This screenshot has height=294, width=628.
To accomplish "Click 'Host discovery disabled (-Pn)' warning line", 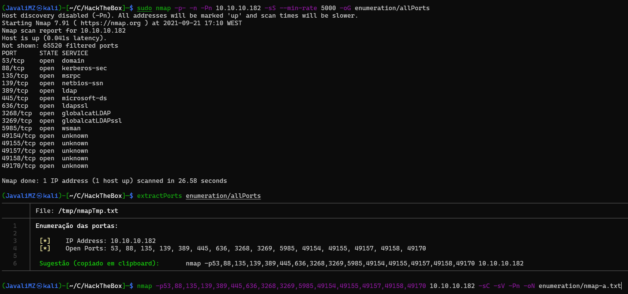I will (180, 16).
